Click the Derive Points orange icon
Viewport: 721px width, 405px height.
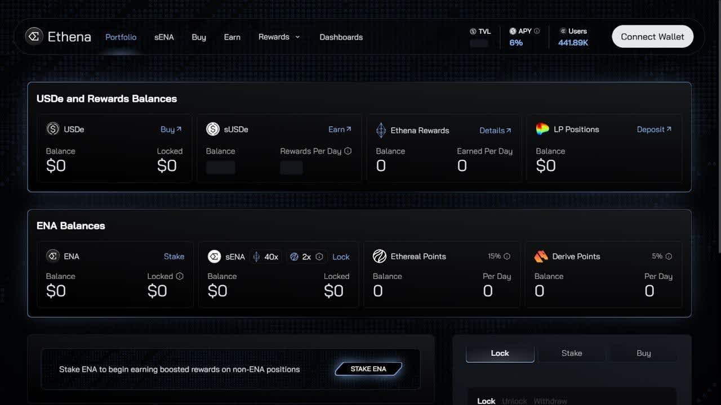(541, 256)
